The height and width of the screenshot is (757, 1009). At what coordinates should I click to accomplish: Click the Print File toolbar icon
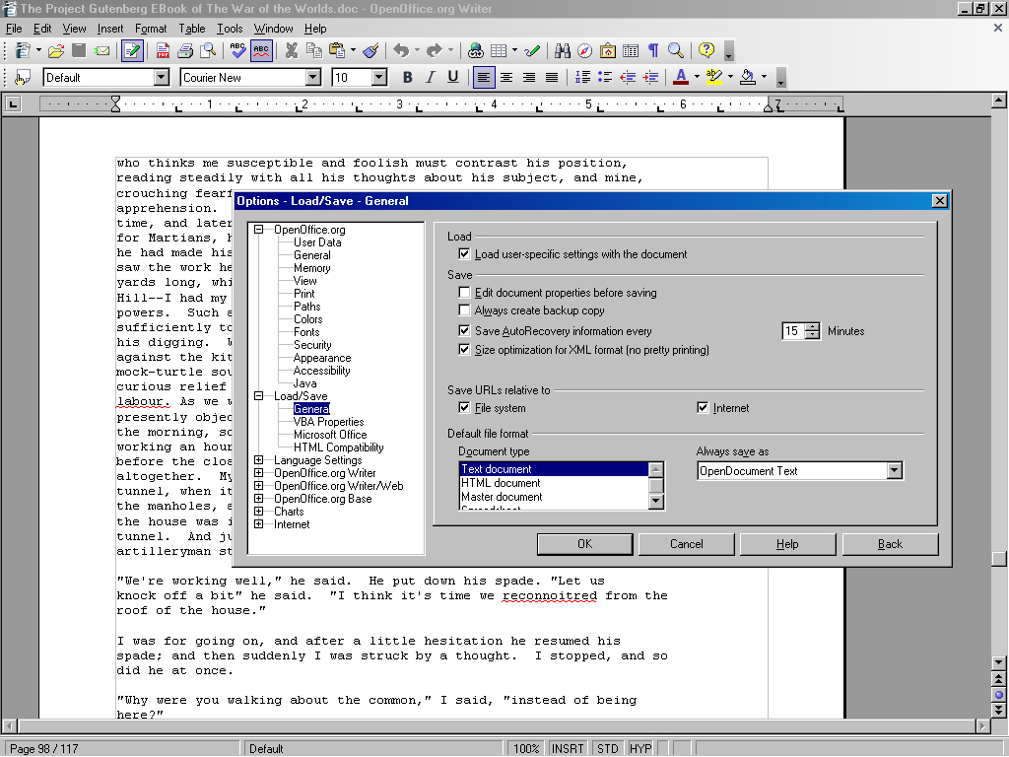[186, 50]
